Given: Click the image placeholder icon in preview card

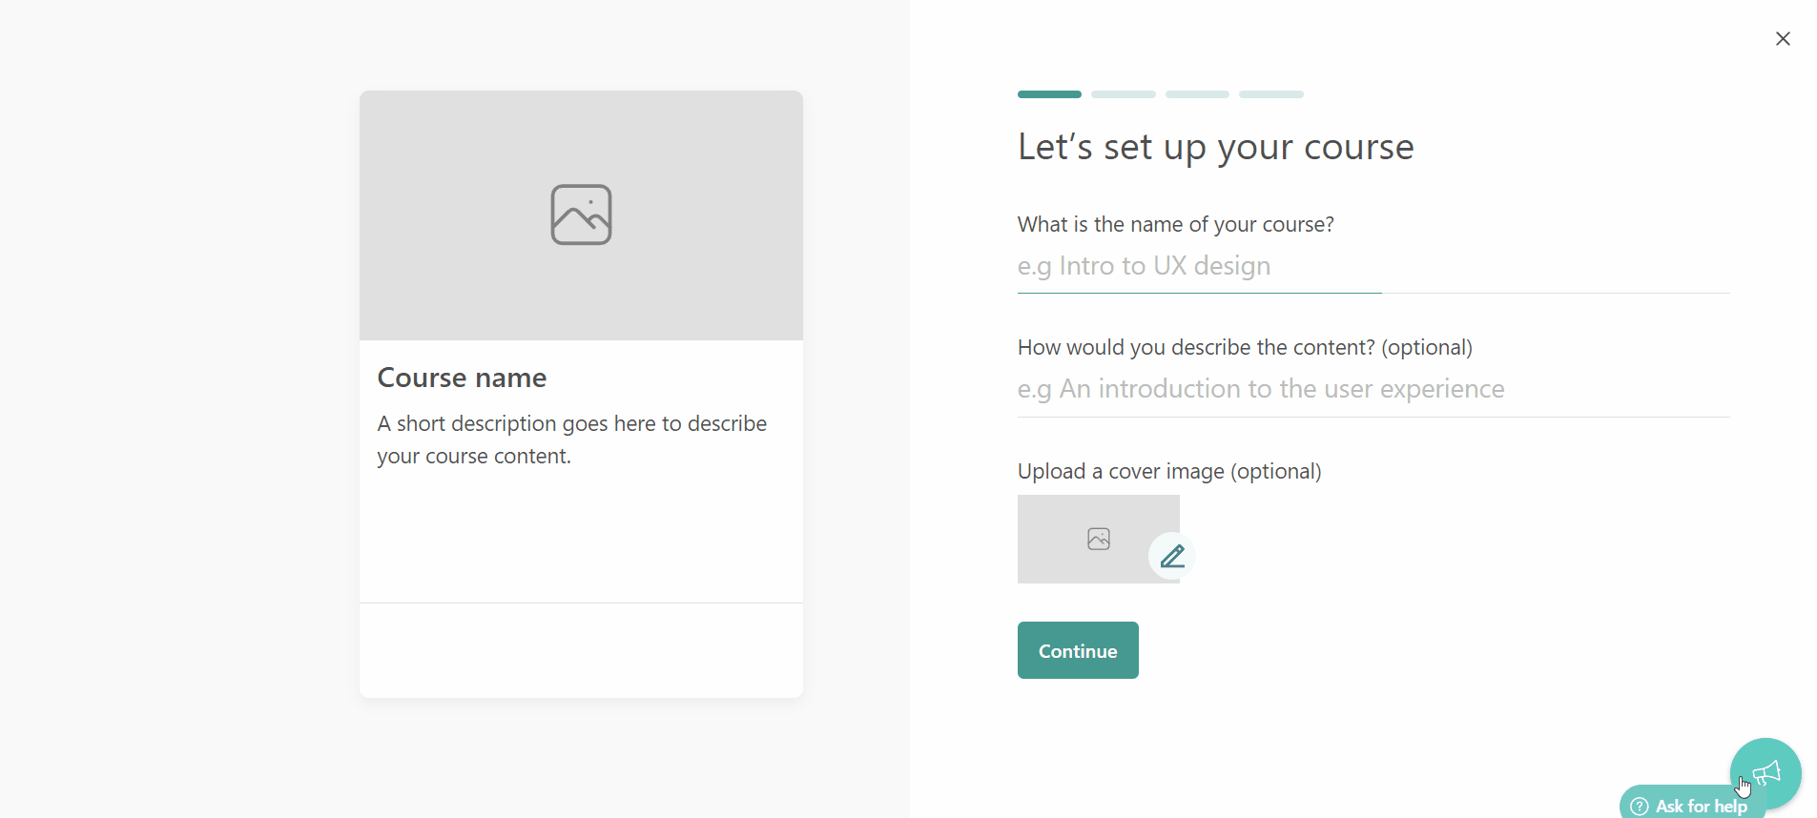Looking at the screenshot, I should click(581, 215).
